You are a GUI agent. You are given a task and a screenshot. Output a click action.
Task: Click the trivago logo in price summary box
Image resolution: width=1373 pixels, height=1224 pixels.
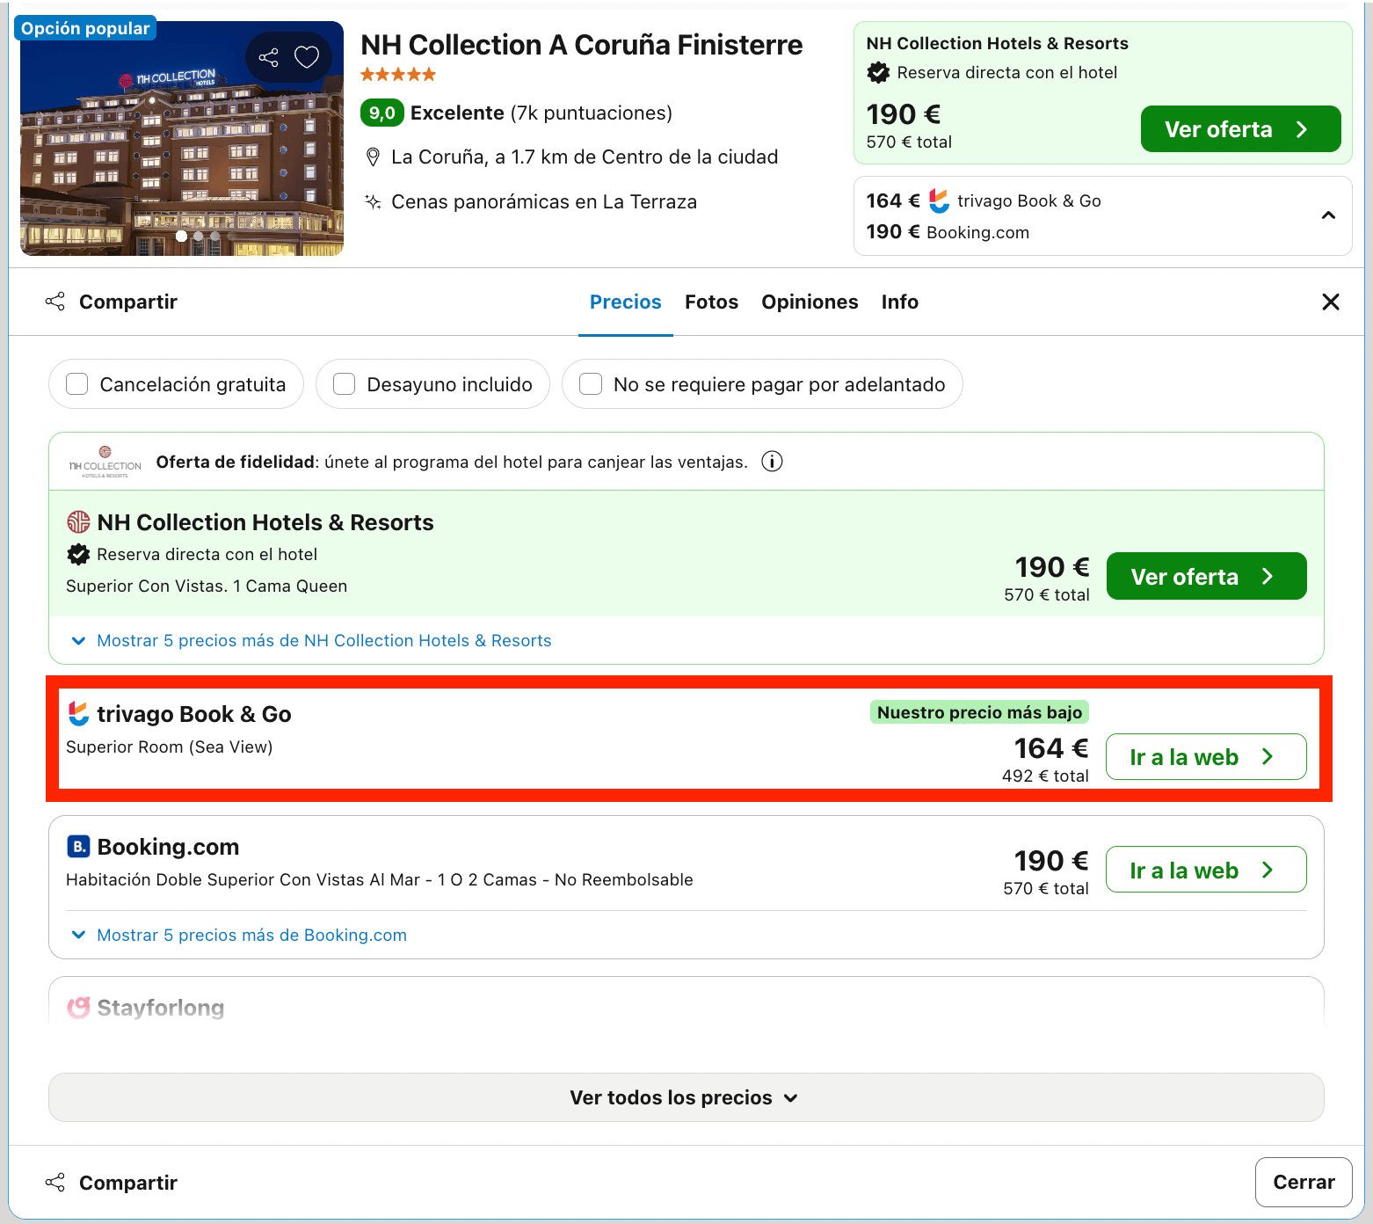pos(940,201)
